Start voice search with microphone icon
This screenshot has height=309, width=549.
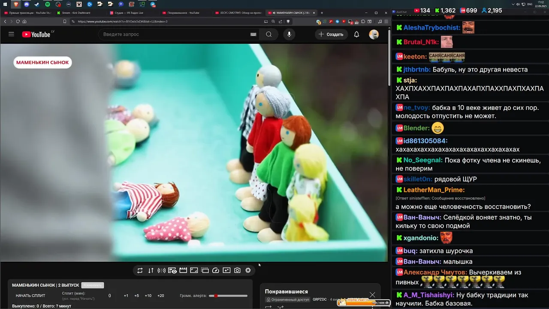289,34
